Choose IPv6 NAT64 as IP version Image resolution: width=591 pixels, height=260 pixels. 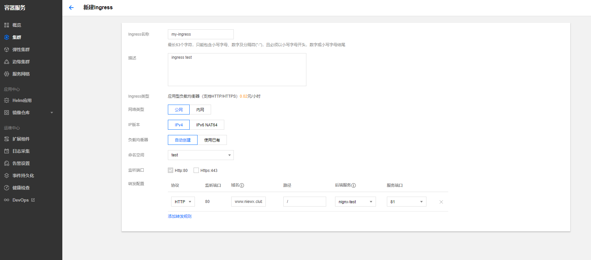point(207,125)
